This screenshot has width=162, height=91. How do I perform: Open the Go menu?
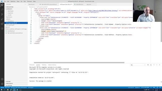[22, 2]
